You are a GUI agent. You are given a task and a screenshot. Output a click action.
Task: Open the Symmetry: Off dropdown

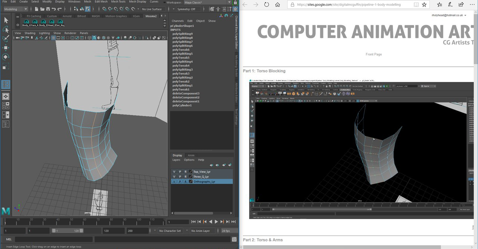pyautogui.click(x=189, y=9)
